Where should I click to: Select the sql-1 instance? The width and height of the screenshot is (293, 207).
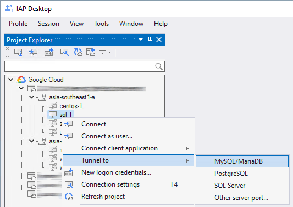[65, 115]
